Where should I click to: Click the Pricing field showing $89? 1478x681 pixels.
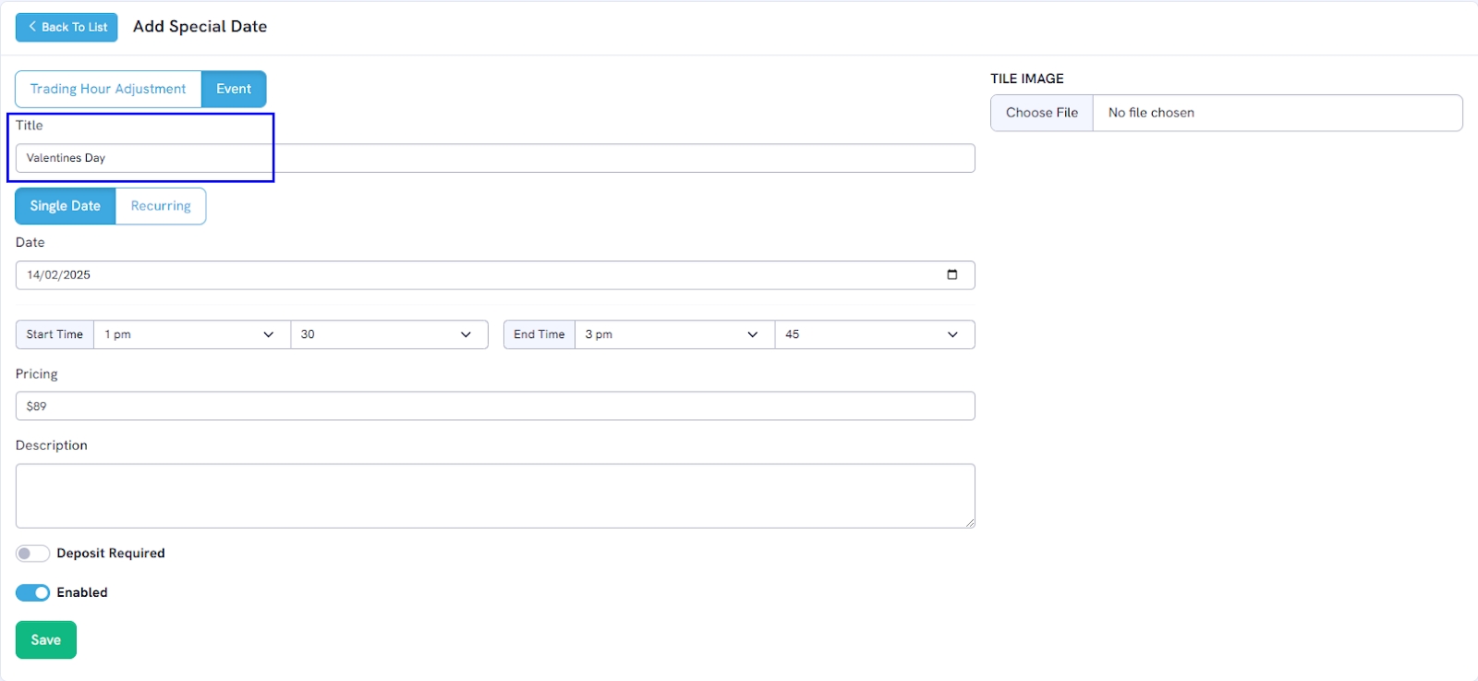point(494,407)
